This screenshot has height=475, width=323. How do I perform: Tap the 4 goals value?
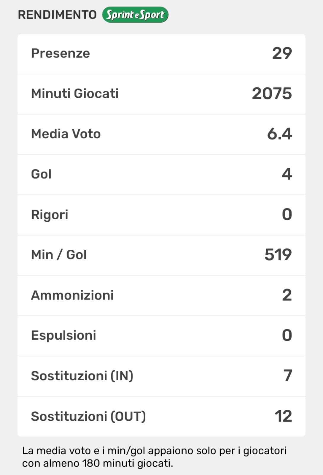(287, 174)
